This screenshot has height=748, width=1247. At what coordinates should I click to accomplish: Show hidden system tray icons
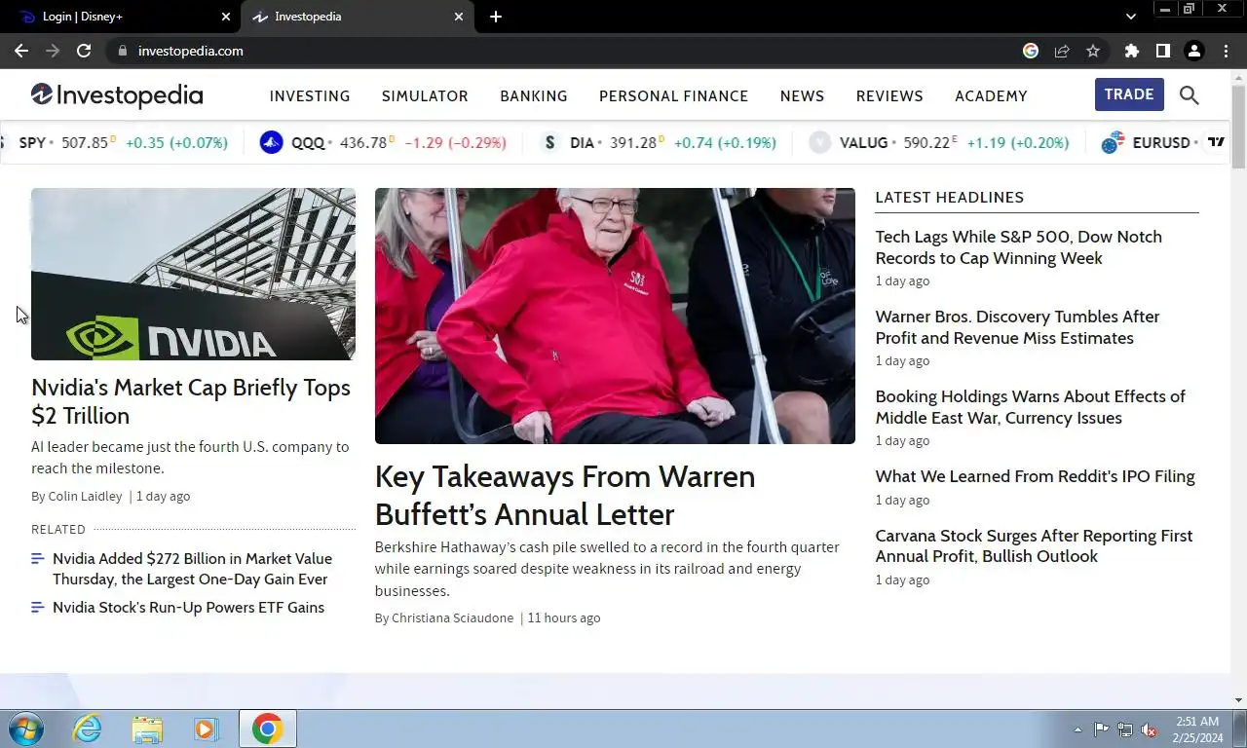pos(1077,729)
